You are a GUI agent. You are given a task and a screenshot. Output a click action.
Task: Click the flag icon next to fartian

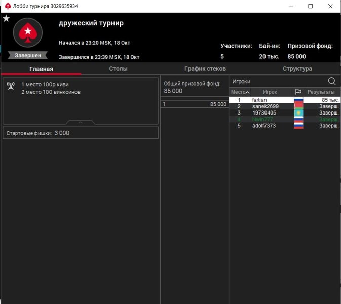(x=298, y=100)
